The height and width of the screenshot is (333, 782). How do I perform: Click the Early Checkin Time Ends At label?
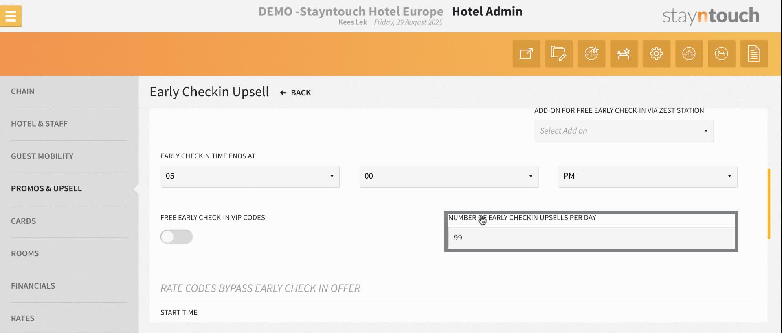(x=208, y=156)
